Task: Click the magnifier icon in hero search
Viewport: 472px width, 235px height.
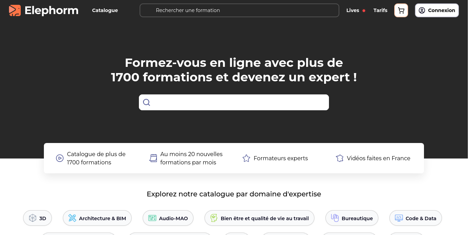Action: 147,102
